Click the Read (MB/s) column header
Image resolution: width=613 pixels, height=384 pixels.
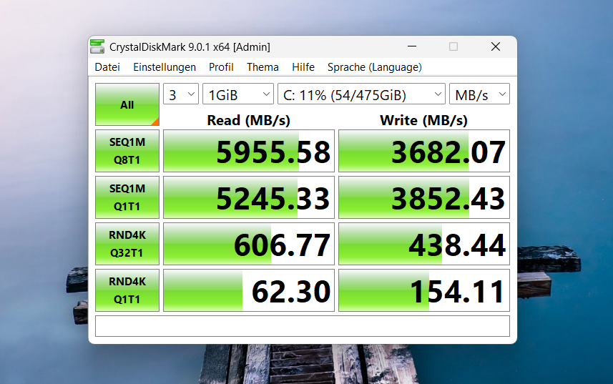[249, 120]
